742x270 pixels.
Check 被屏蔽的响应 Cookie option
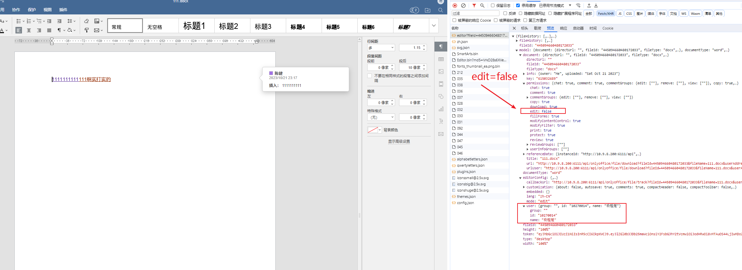click(455, 20)
